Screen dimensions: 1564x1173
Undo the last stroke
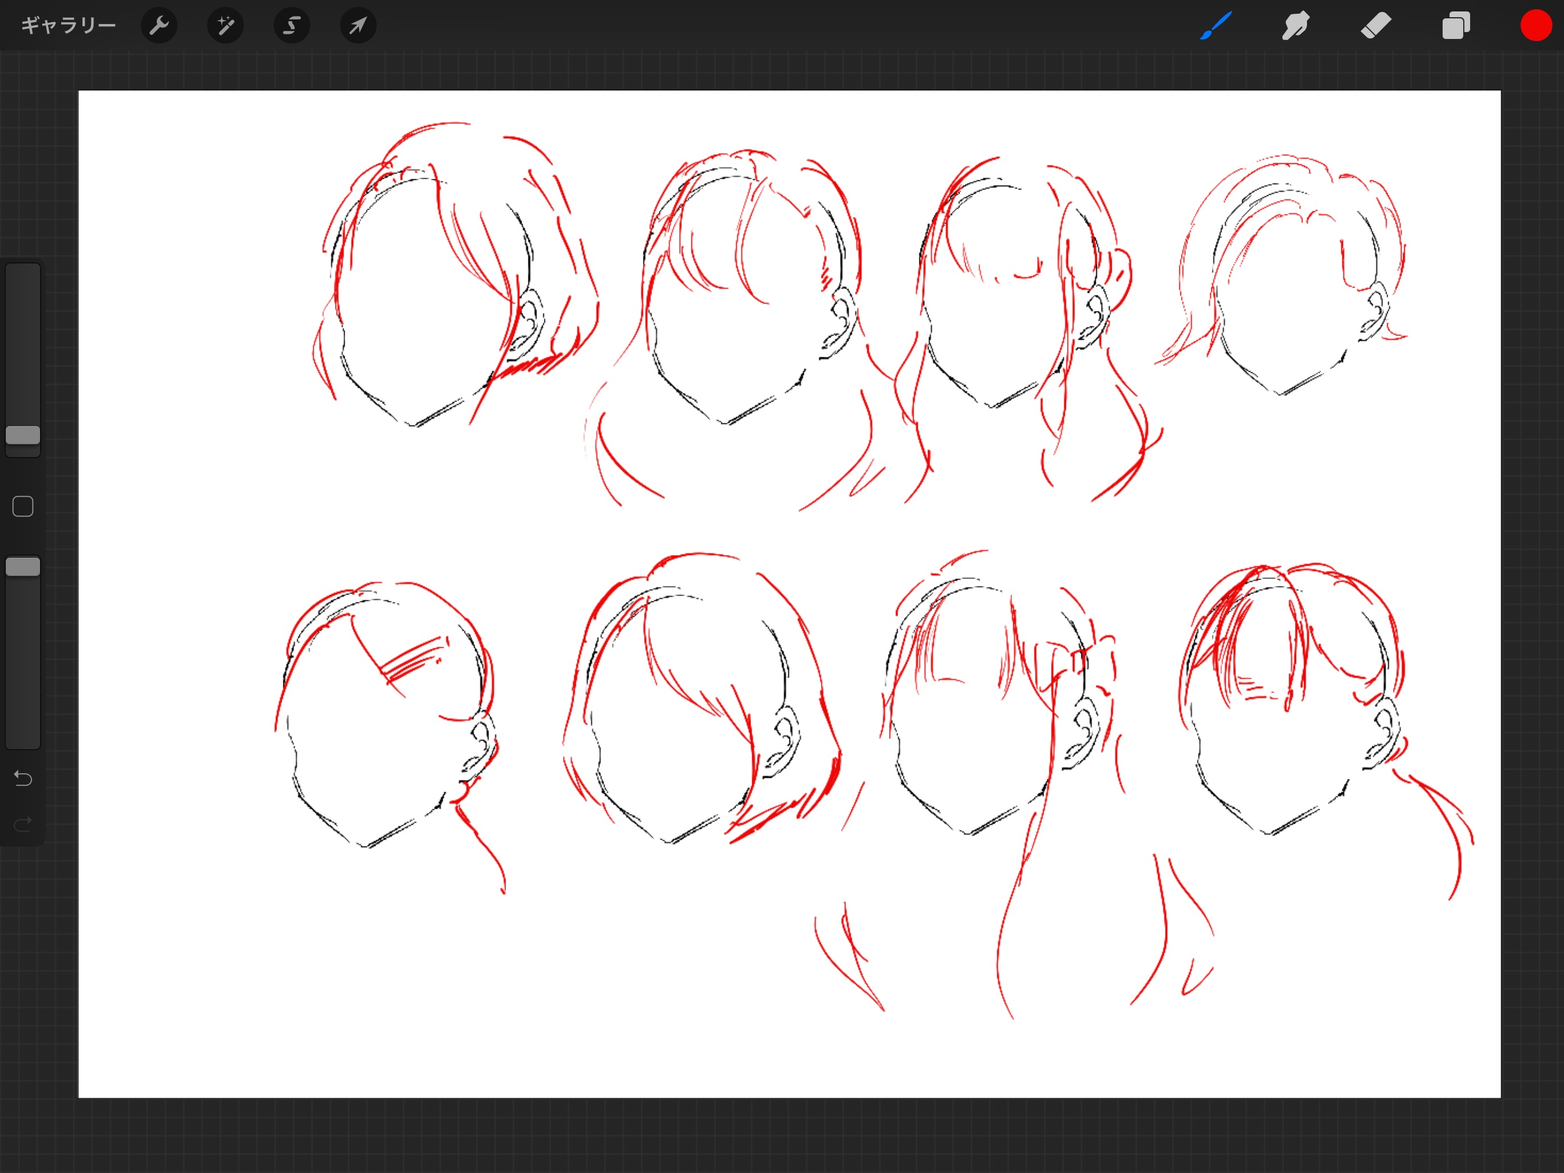pos(23,778)
